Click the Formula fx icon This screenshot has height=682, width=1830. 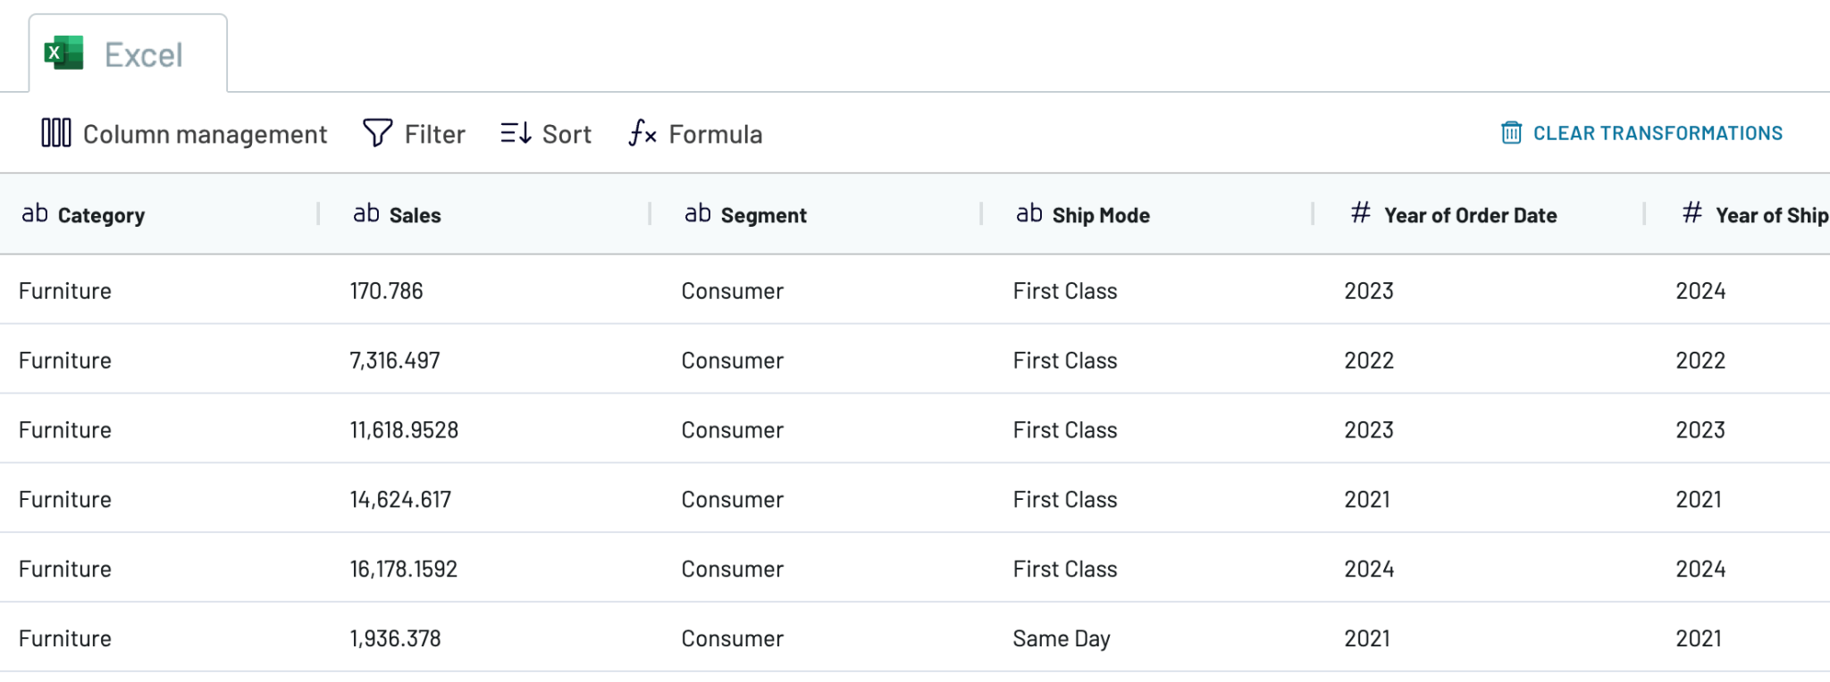pos(642,134)
